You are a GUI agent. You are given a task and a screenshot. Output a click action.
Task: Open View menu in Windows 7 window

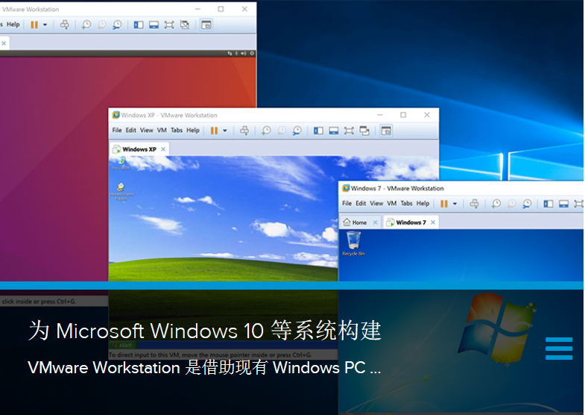(376, 203)
